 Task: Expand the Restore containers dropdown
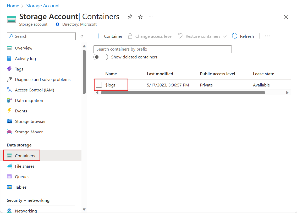point(225,36)
